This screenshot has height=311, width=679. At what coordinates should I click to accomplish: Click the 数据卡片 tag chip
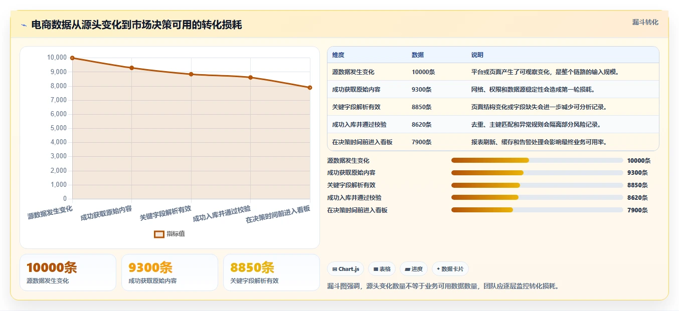450,269
